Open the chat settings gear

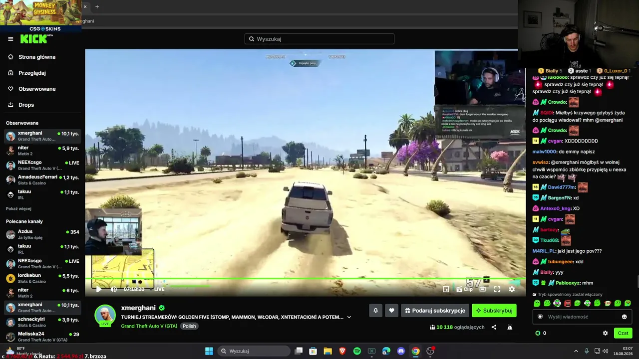click(x=606, y=333)
